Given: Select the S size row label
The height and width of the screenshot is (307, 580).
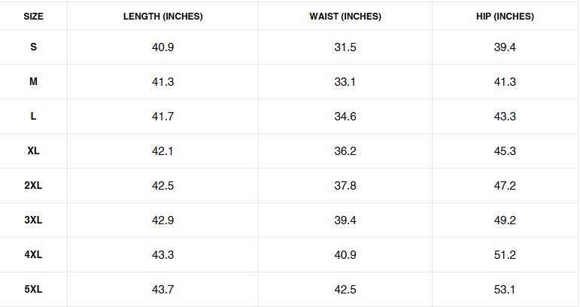Looking at the screenshot, I should coord(33,47).
